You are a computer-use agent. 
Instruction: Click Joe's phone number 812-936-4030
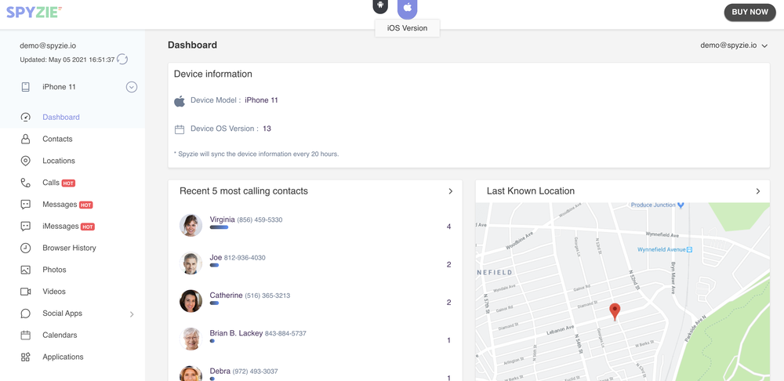(x=245, y=258)
